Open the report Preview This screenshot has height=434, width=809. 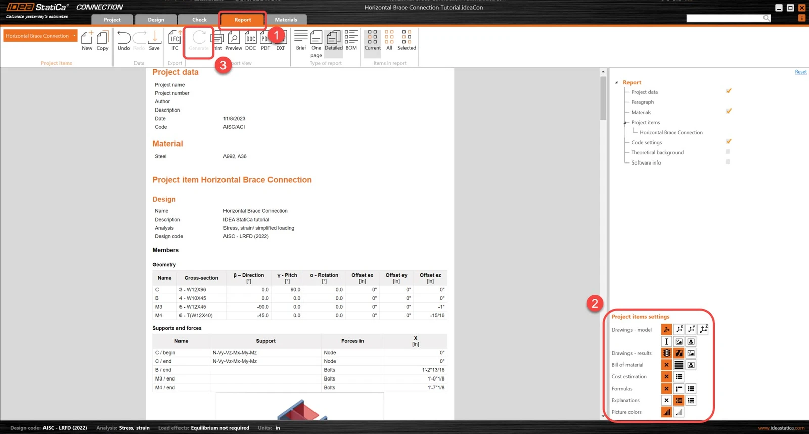tap(234, 40)
